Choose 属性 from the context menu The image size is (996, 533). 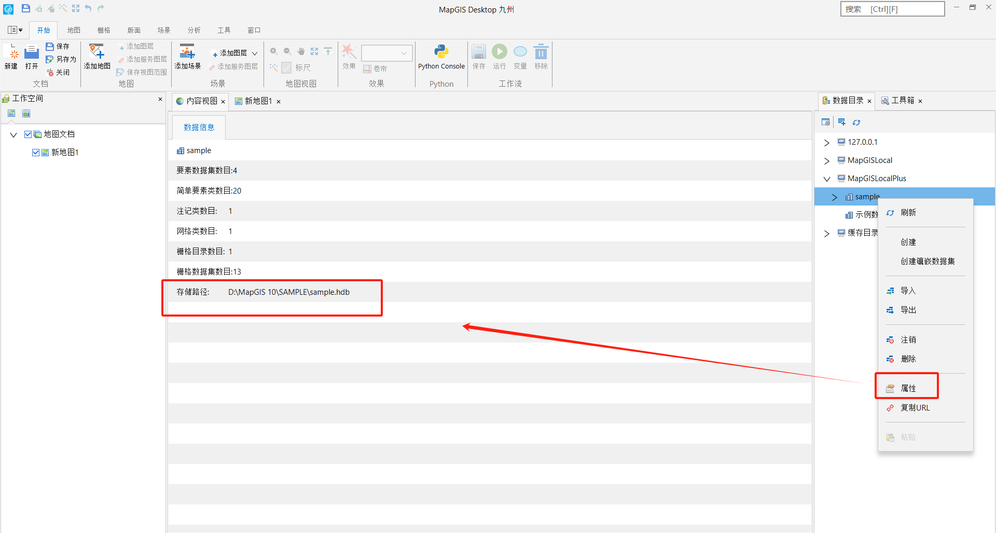pos(925,389)
